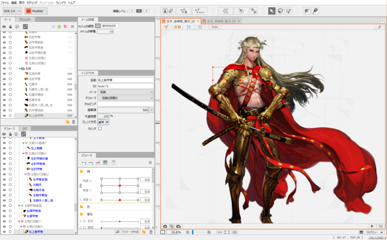Switch to the second 王子_全体用_抜刀_t2 document tab
Image resolution: width=387 pixels, height=240 pixels.
click(221, 21)
